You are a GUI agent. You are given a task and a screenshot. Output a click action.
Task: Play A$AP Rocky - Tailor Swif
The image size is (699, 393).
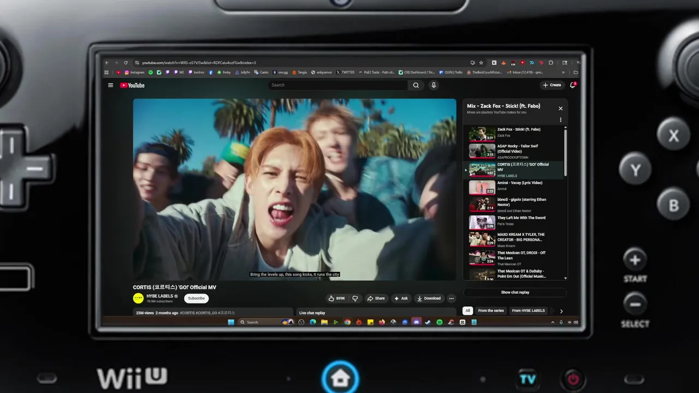[514, 151]
